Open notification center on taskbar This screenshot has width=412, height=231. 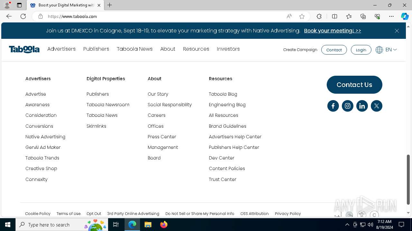(x=401, y=225)
